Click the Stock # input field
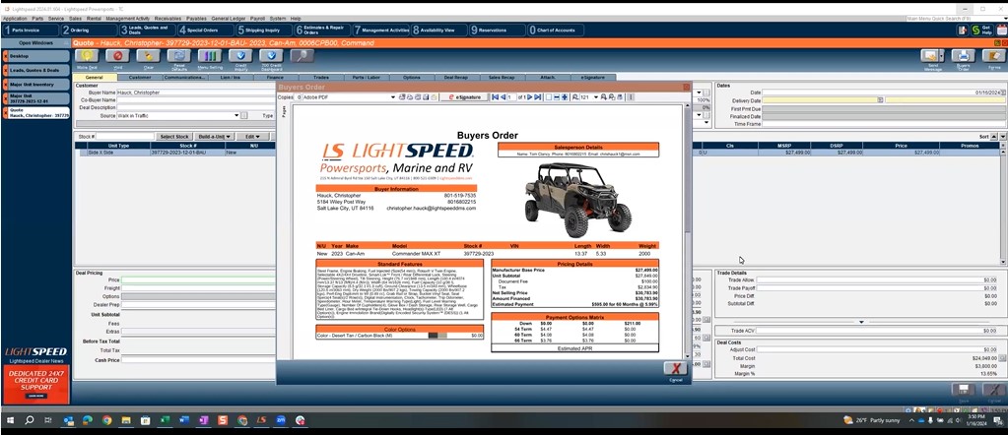The height and width of the screenshot is (435, 1008). (x=125, y=136)
